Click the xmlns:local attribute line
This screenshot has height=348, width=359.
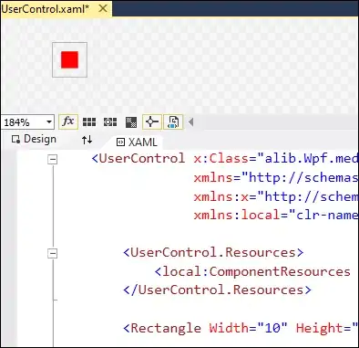click(276, 216)
